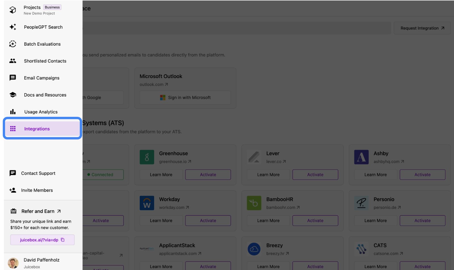454x270 pixels.
Task: Click the Shortlisted Contacts people icon
Action: tap(13, 61)
